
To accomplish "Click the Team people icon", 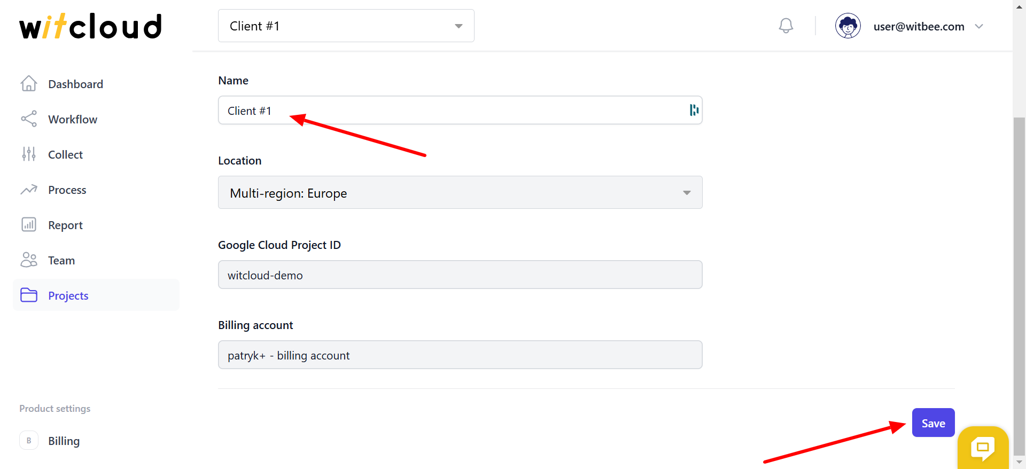I will [29, 260].
